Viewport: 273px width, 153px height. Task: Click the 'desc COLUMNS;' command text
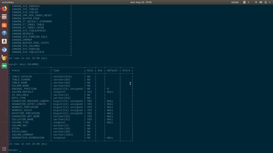click(x=29, y=64)
